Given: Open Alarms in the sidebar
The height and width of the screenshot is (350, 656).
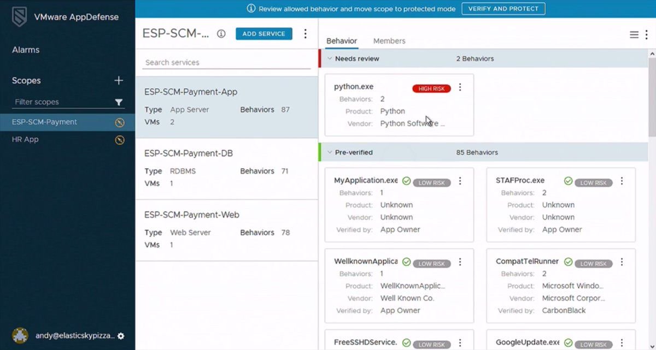Looking at the screenshot, I should (x=26, y=50).
